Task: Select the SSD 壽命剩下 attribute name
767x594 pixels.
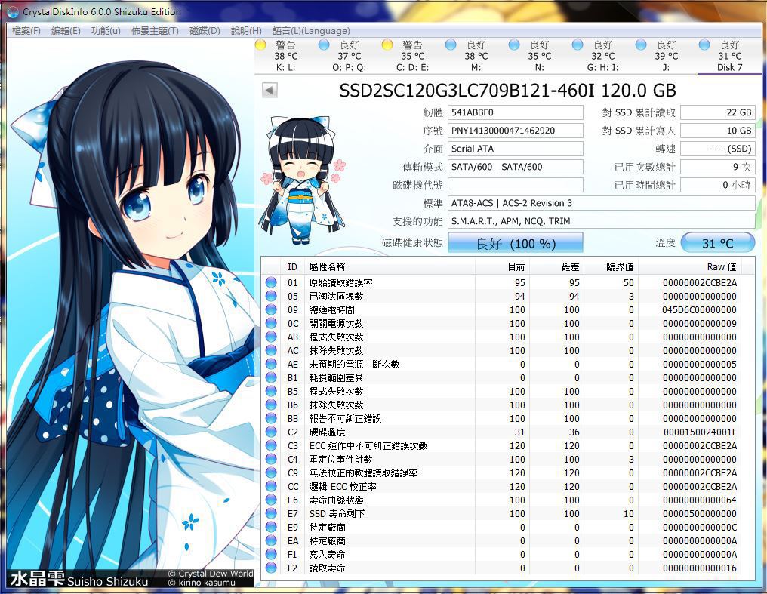Action: tap(337, 513)
